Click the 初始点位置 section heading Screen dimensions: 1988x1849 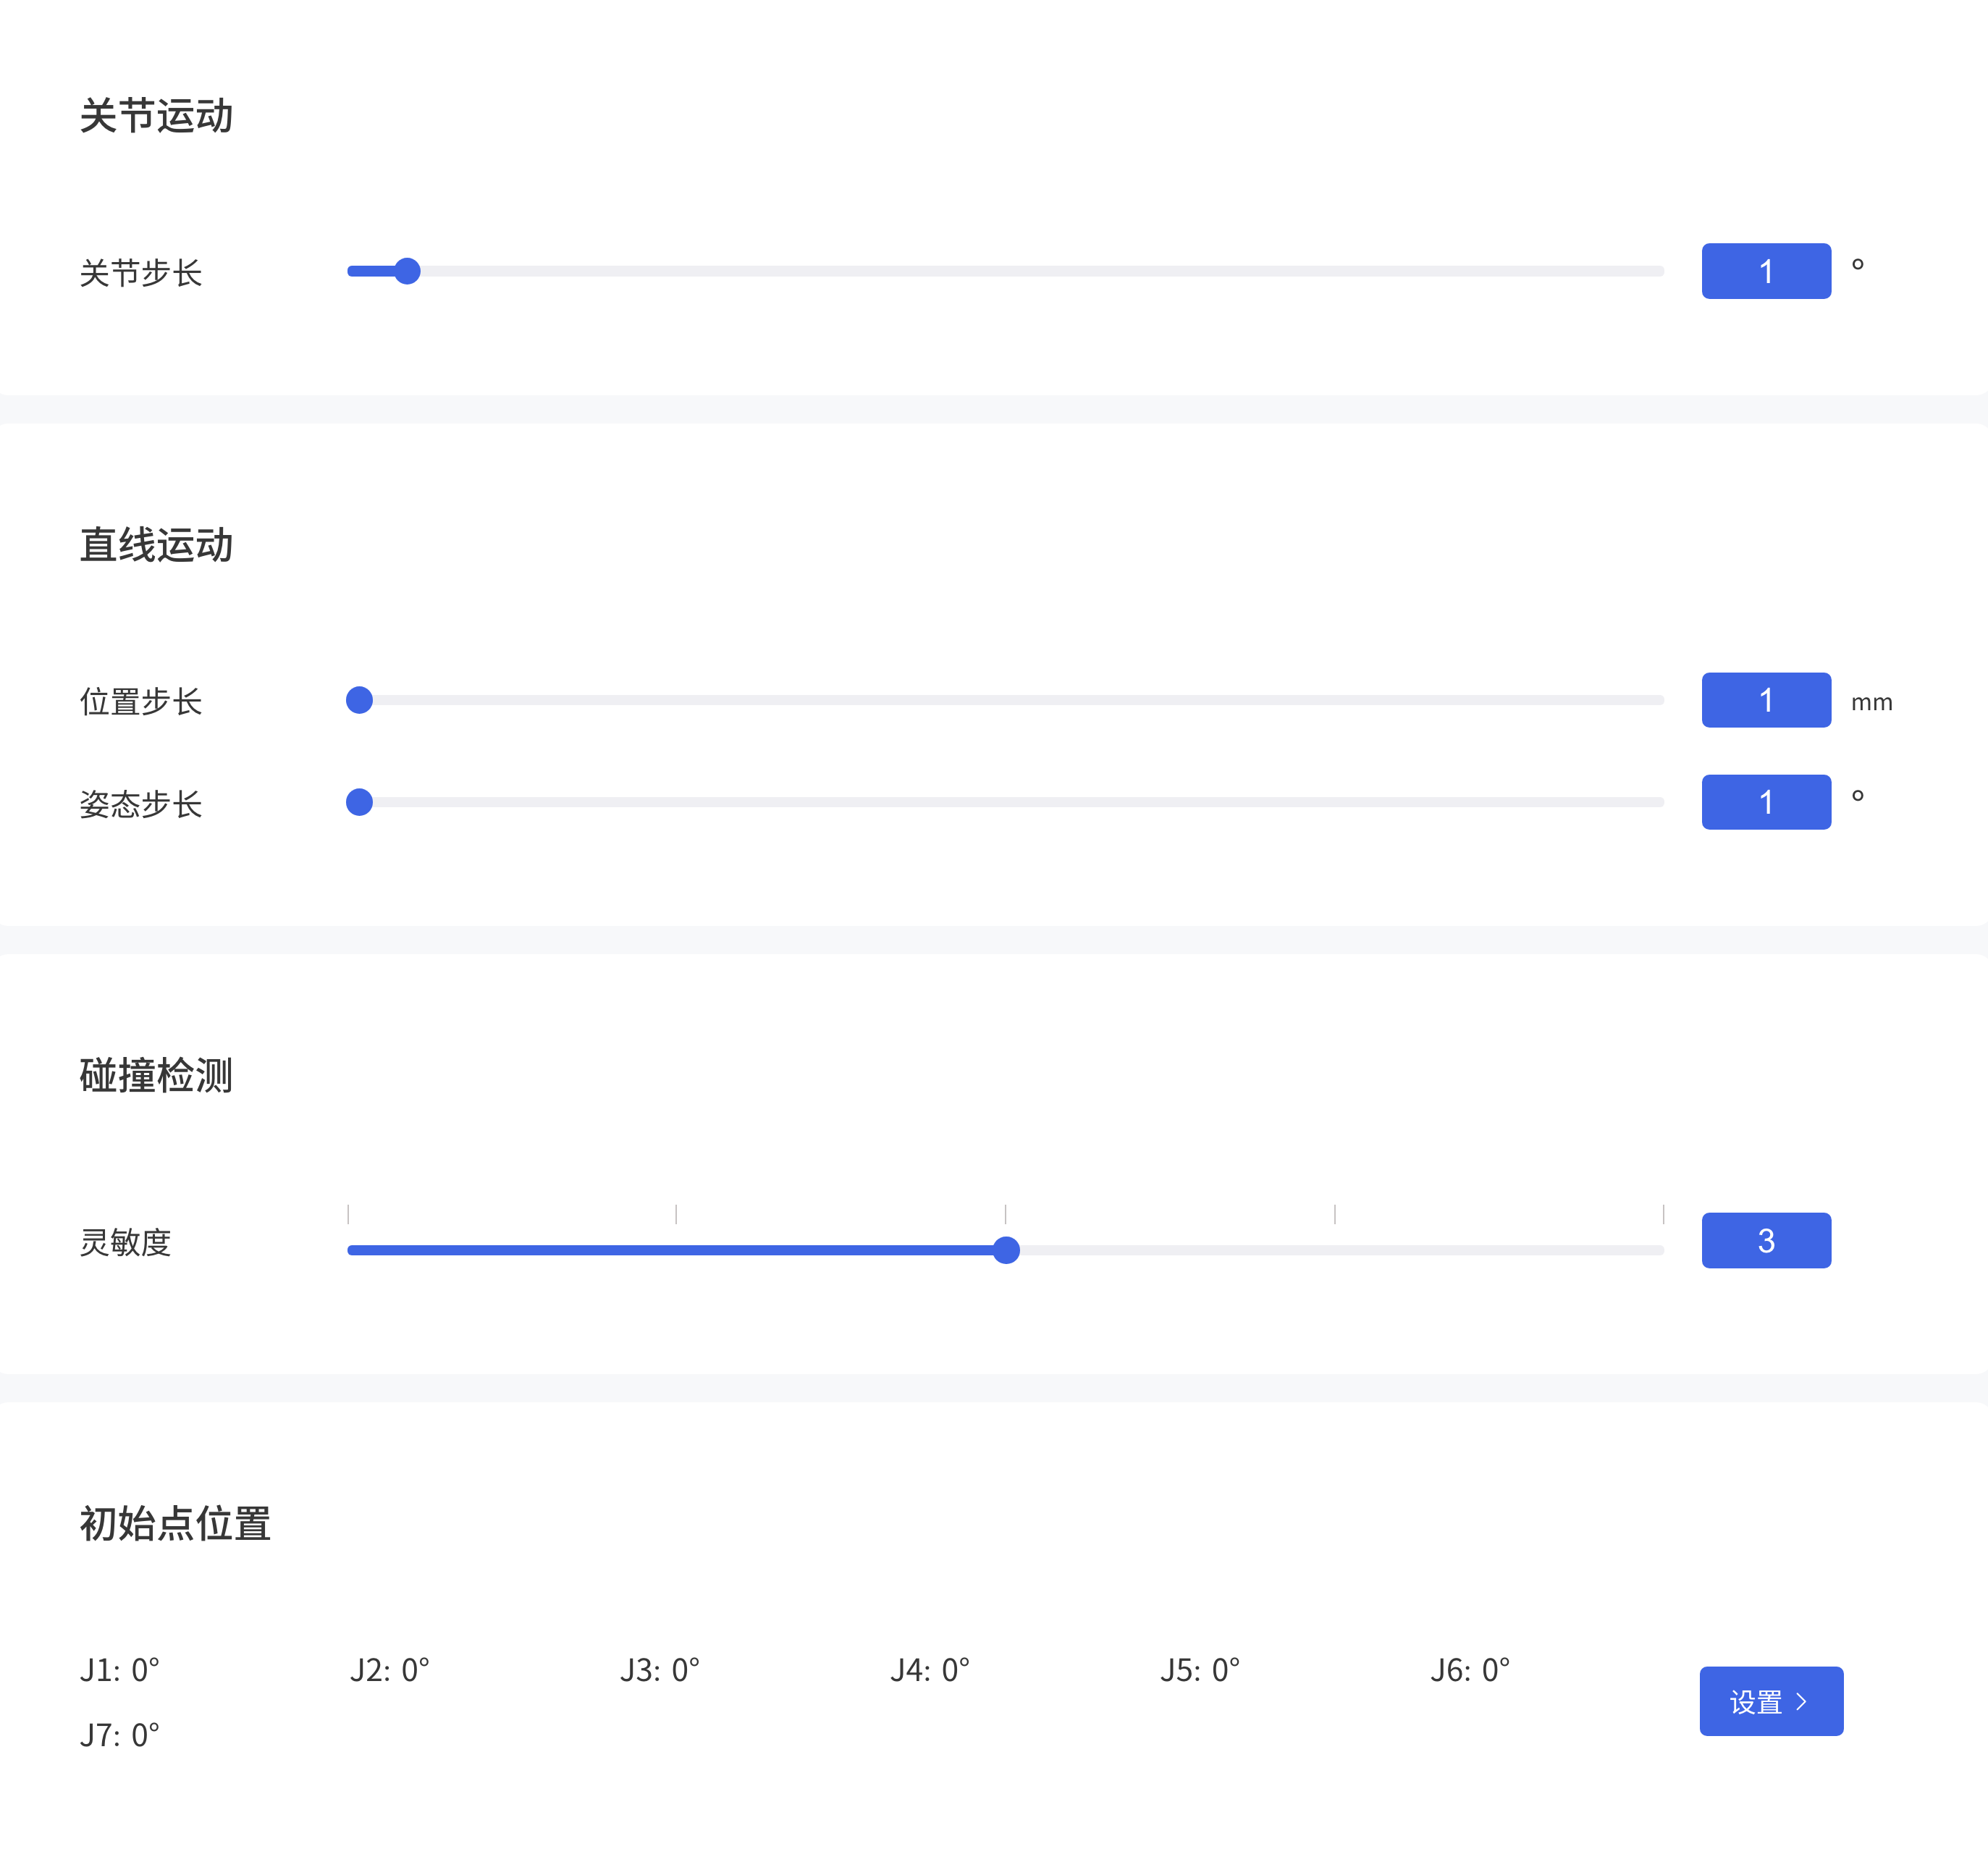(176, 1525)
